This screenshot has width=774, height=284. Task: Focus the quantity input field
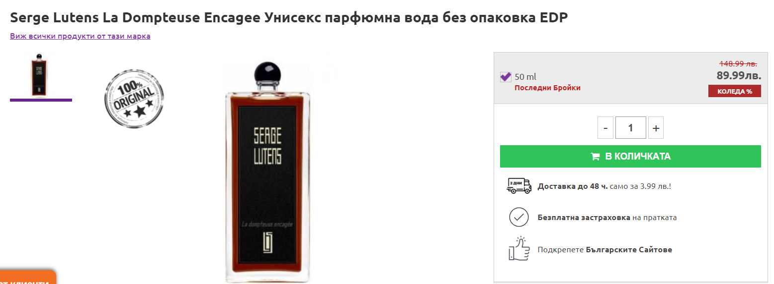tap(630, 128)
